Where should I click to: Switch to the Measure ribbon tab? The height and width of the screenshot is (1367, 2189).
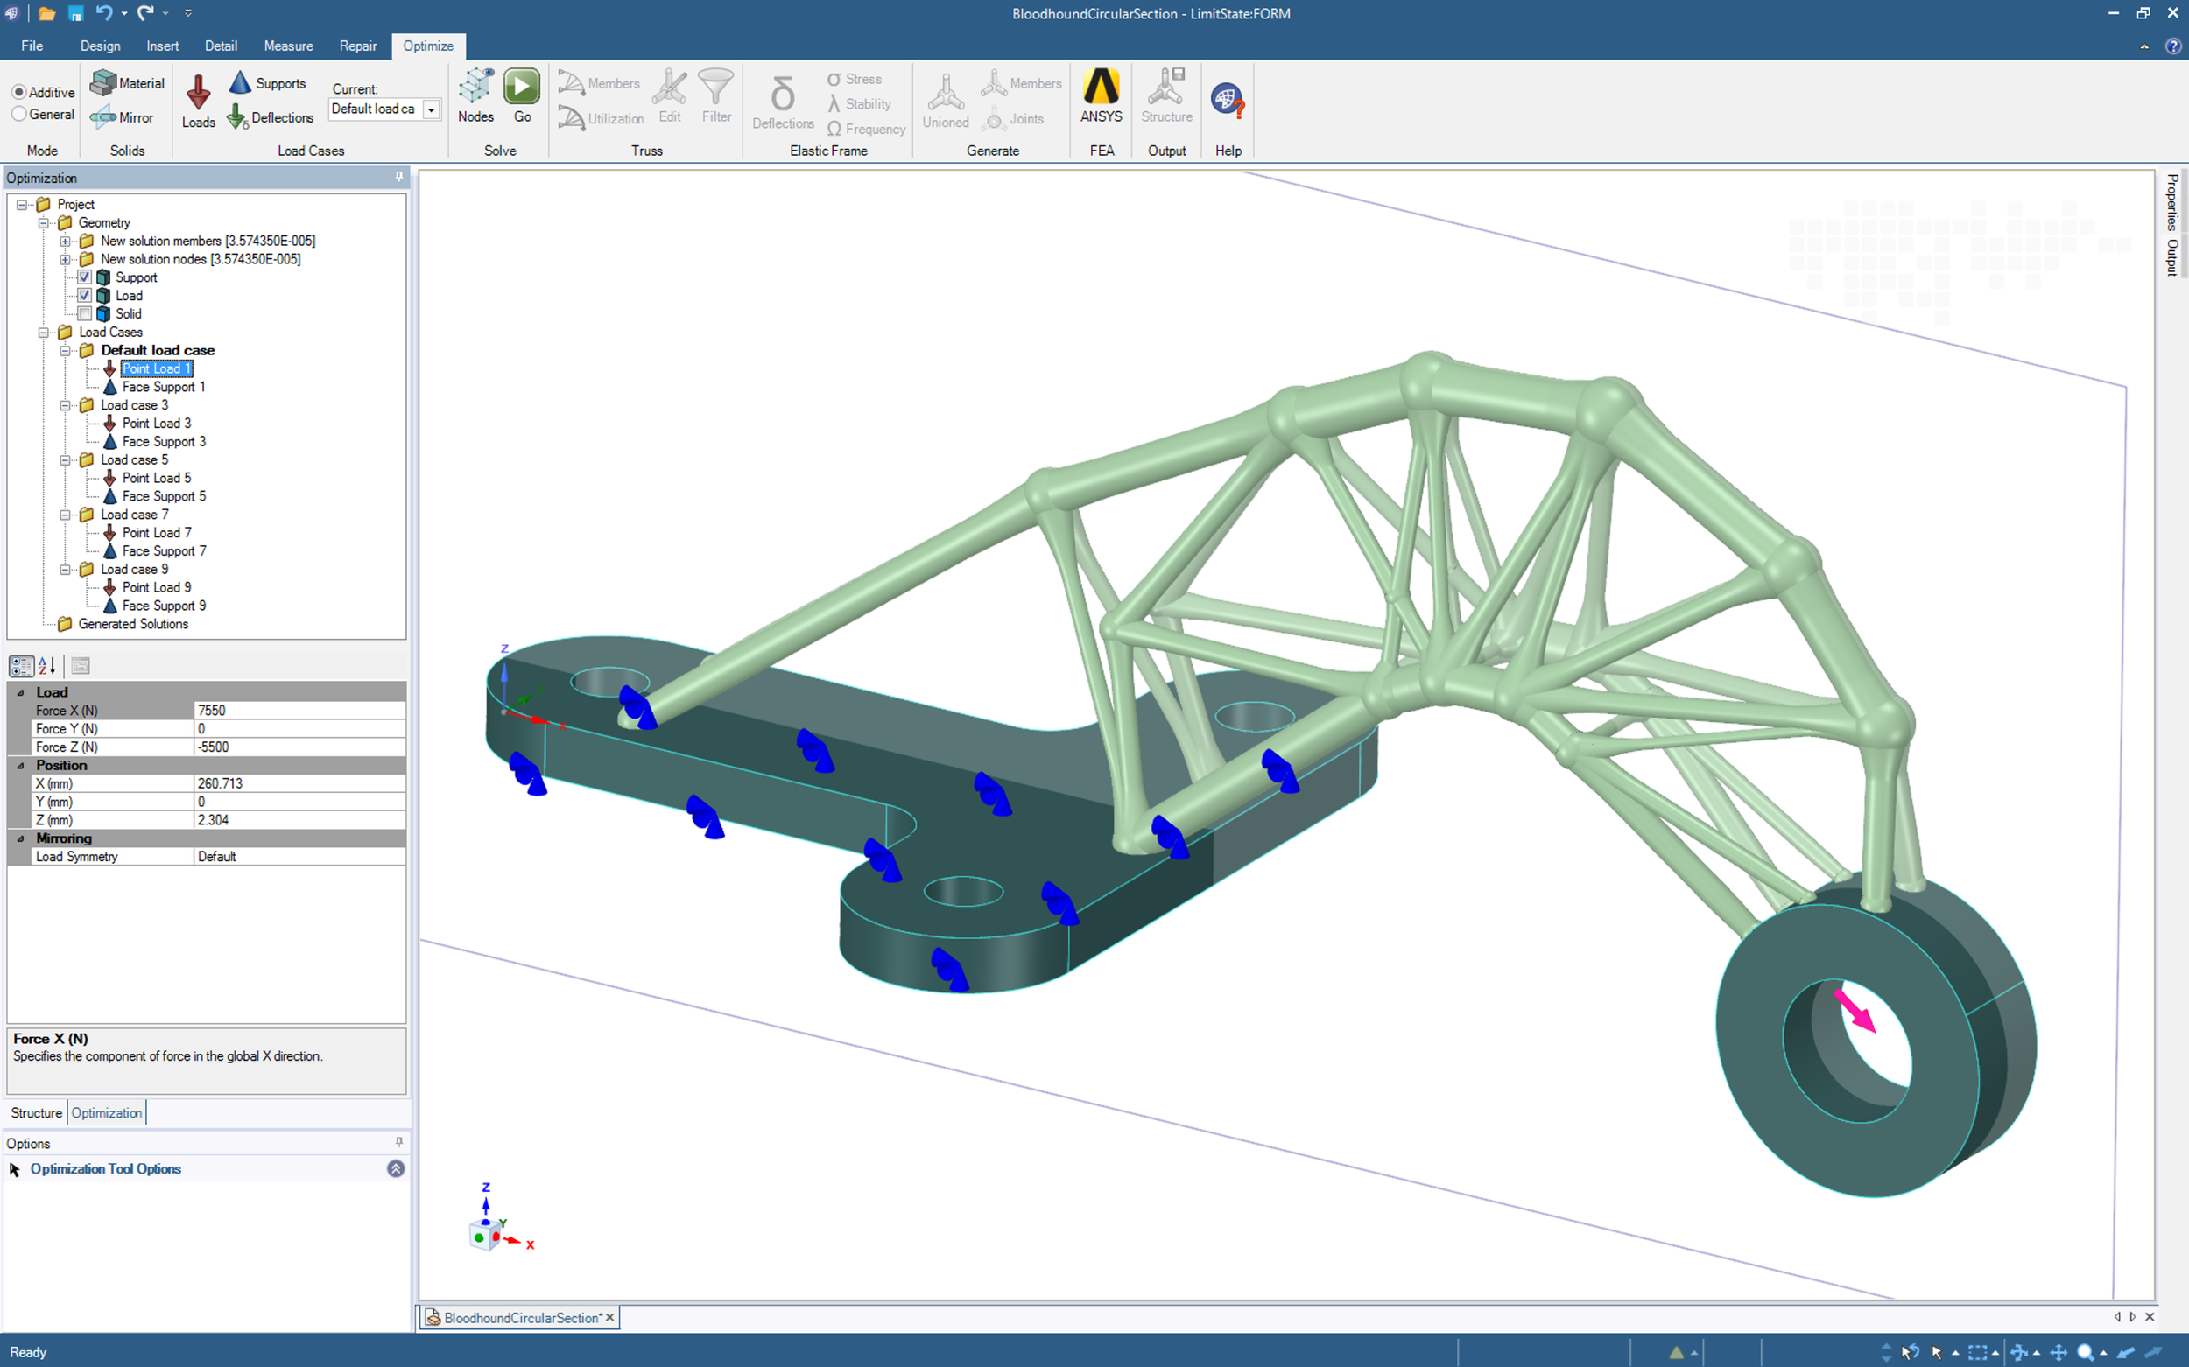[x=289, y=46]
